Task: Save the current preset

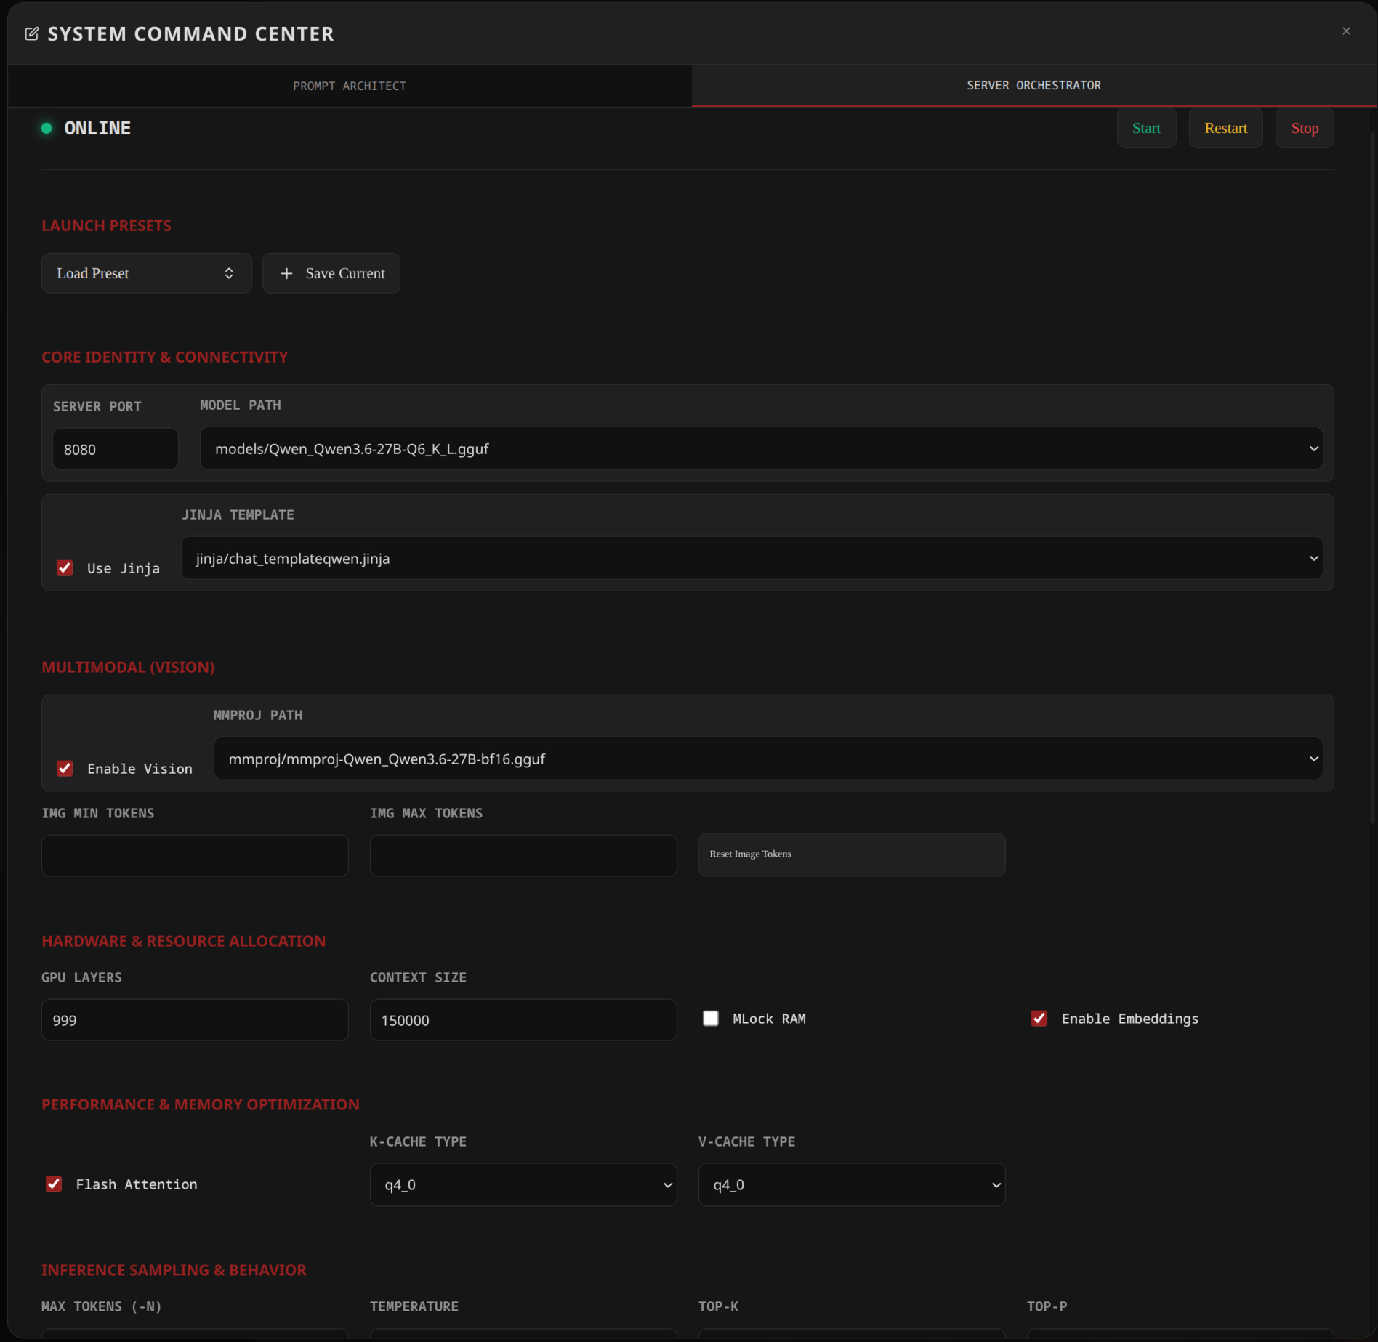Action: 331,273
